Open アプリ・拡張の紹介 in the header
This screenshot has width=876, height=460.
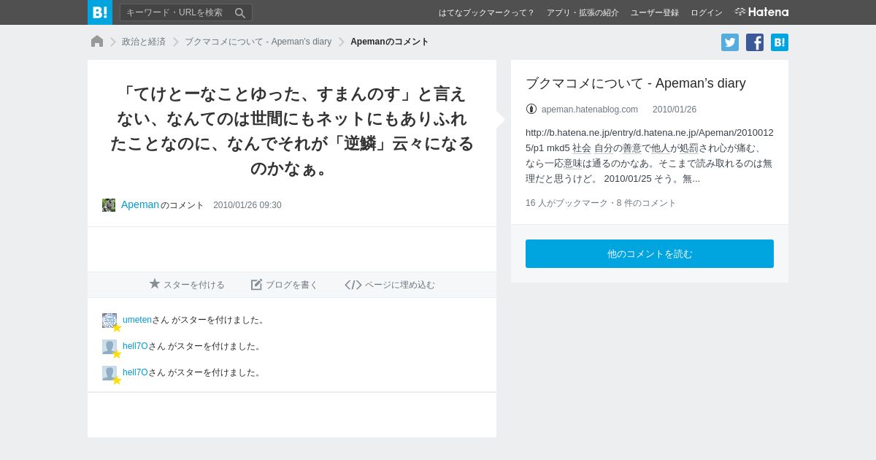(x=583, y=12)
